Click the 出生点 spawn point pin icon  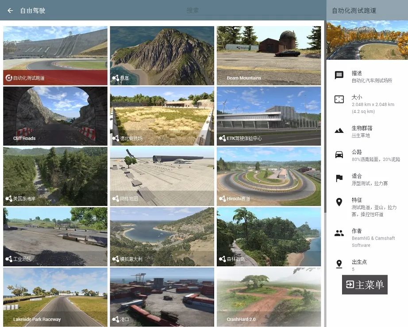(339, 264)
